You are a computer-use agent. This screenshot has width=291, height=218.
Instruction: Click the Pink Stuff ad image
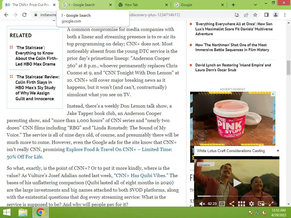pos(232,119)
